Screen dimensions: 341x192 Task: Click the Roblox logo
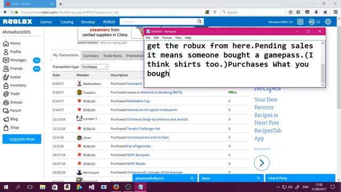(18, 21)
